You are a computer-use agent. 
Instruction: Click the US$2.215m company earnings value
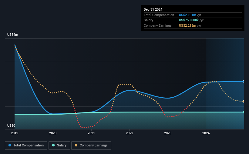coord(187,25)
